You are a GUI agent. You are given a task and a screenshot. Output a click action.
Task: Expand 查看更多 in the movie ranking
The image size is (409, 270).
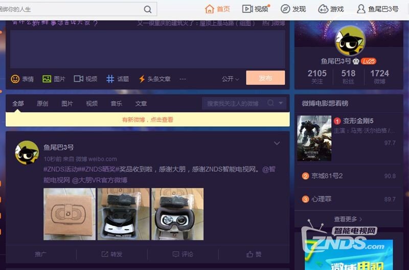tap(348, 219)
